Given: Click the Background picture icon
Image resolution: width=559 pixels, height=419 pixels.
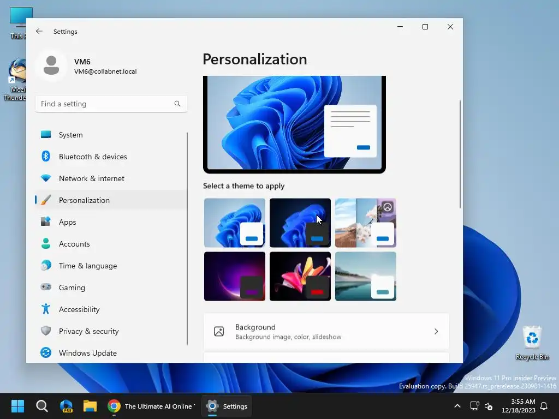Looking at the screenshot, I should tap(219, 331).
